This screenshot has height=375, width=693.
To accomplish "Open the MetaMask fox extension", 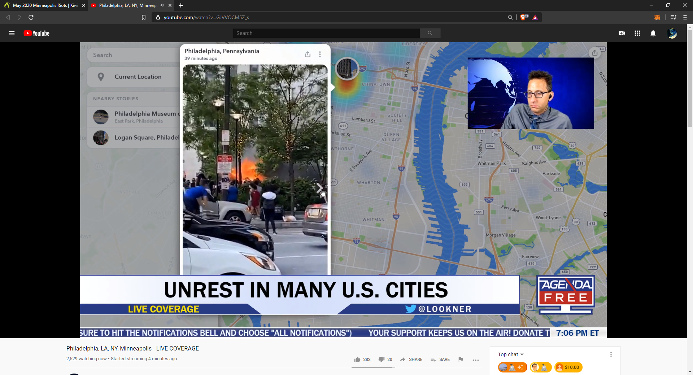I will [657, 17].
